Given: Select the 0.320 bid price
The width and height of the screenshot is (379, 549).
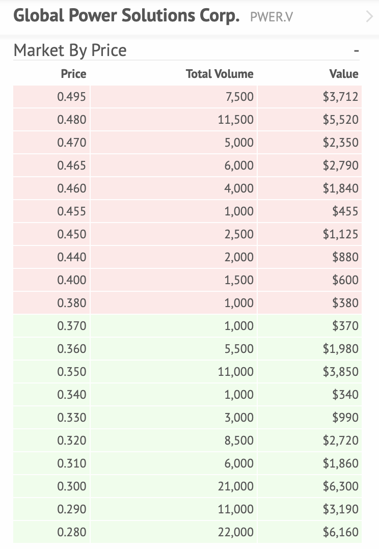Looking at the screenshot, I should pyautogui.click(x=72, y=441).
